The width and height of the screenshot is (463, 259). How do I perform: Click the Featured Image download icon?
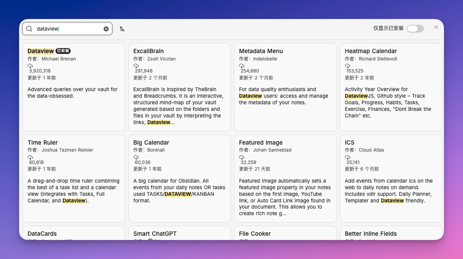tap(242, 157)
